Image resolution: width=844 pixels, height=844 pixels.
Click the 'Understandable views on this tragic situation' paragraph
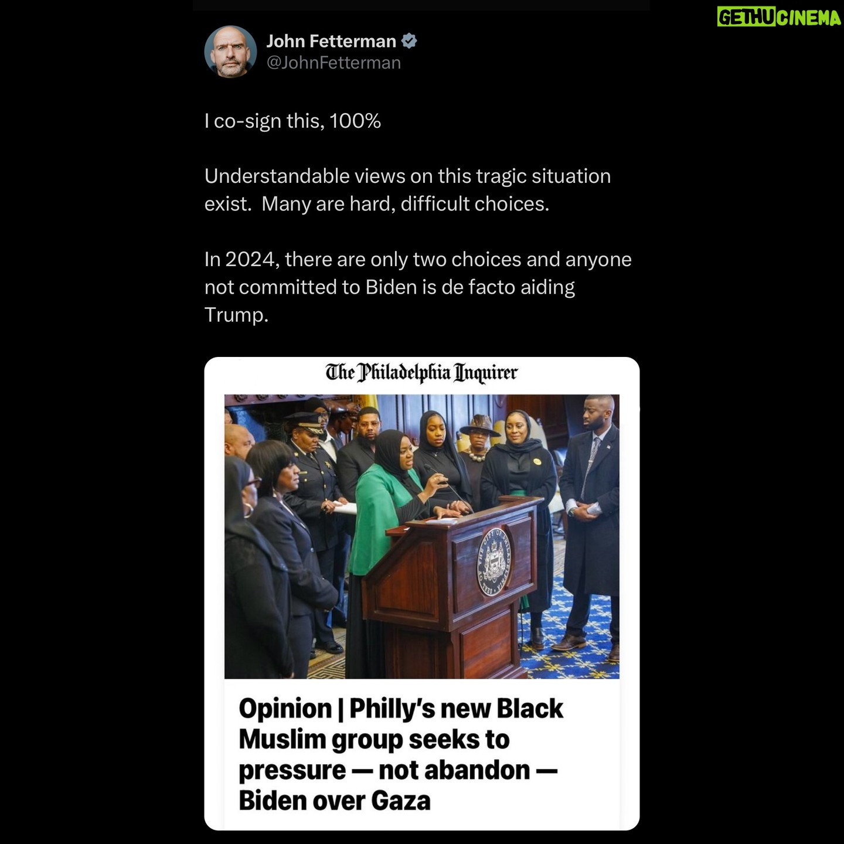point(407,190)
